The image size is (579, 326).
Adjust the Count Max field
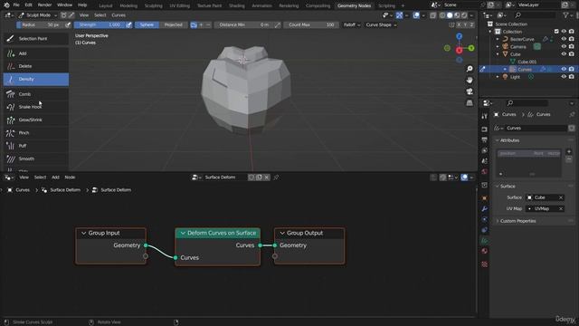311,24
